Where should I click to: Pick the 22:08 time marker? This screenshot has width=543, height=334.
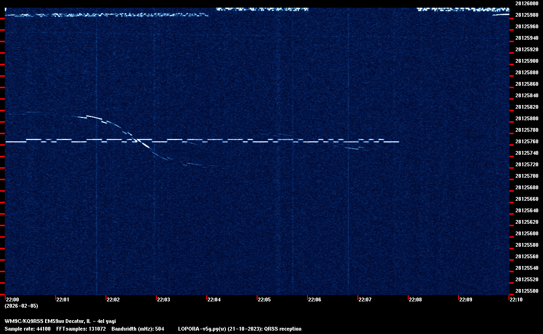415,300
